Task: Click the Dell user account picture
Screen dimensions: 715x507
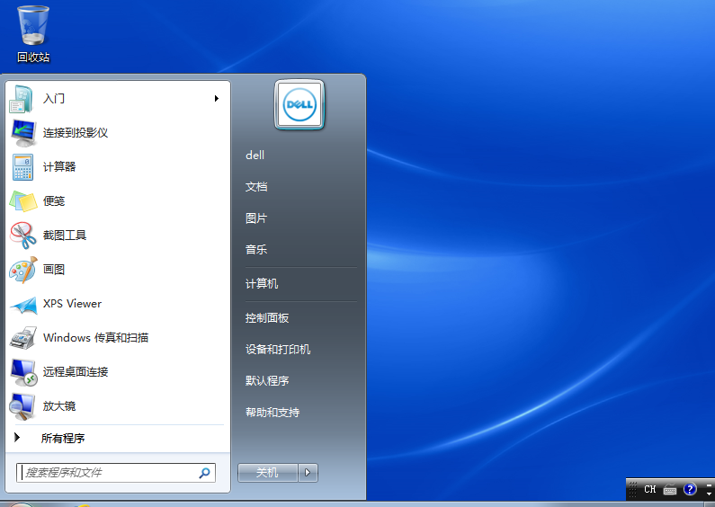Action: tap(299, 104)
